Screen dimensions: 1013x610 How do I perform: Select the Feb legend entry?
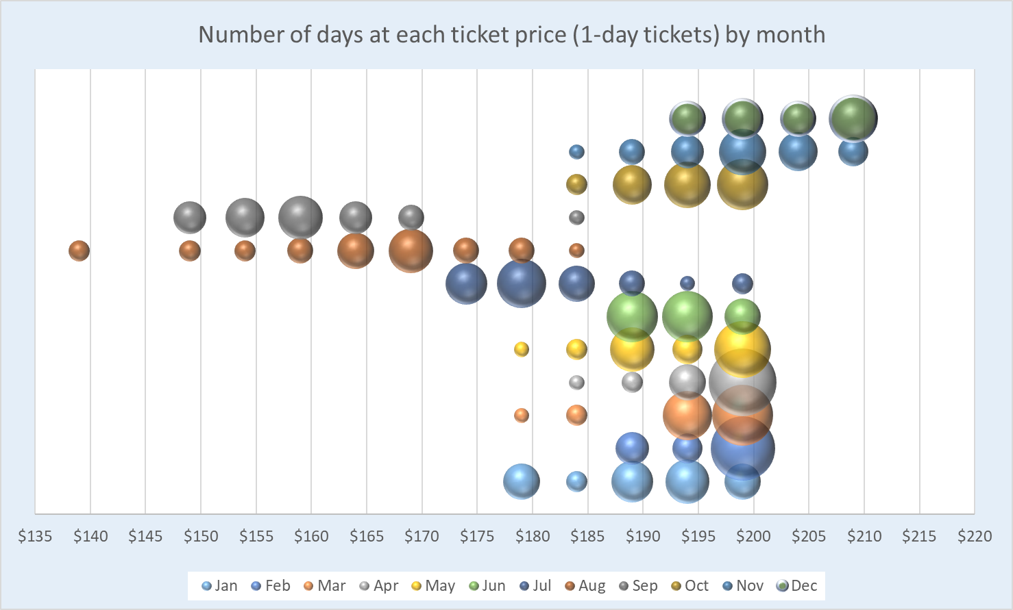[x=271, y=586]
